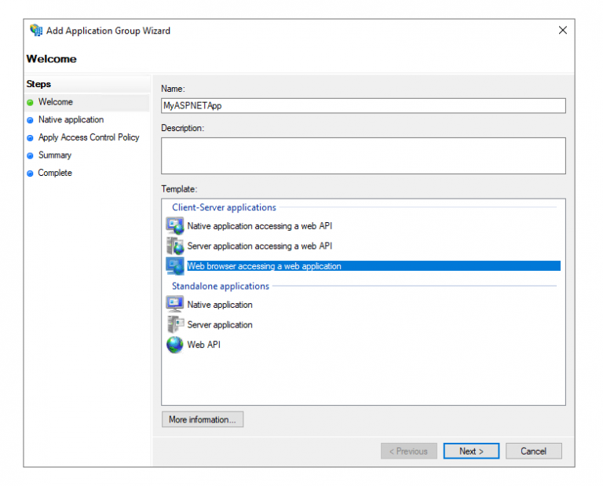Viewport: 603px width, 486px height.
Task: Open More information about templates
Action: pos(202,419)
